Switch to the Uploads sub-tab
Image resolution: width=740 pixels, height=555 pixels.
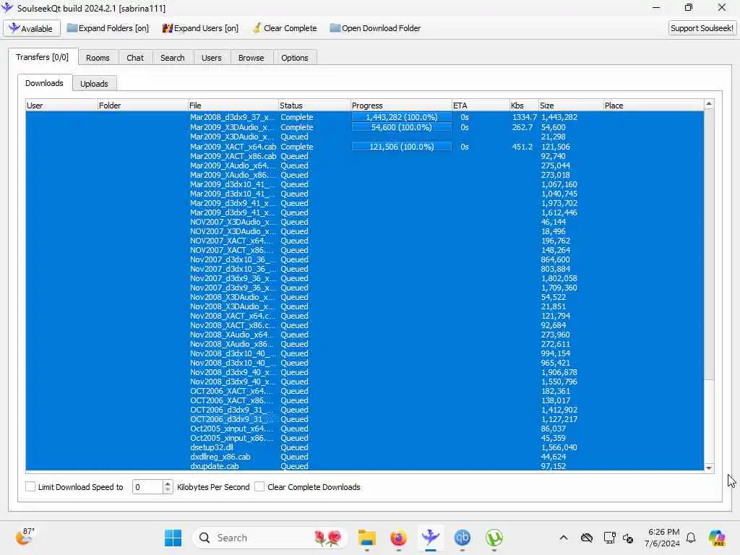pyautogui.click(x=94, y=84)
